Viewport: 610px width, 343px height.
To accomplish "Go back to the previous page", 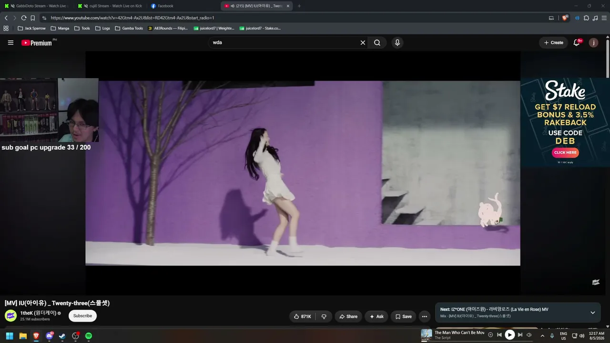I will coord(6,18).
